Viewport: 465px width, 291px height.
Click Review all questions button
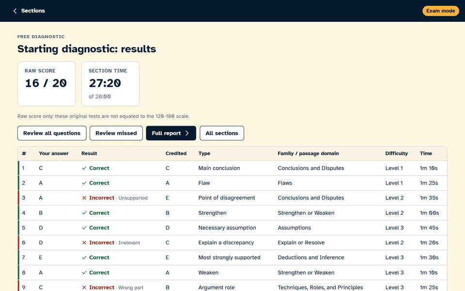pyautogui.click(x=52, y=133)
